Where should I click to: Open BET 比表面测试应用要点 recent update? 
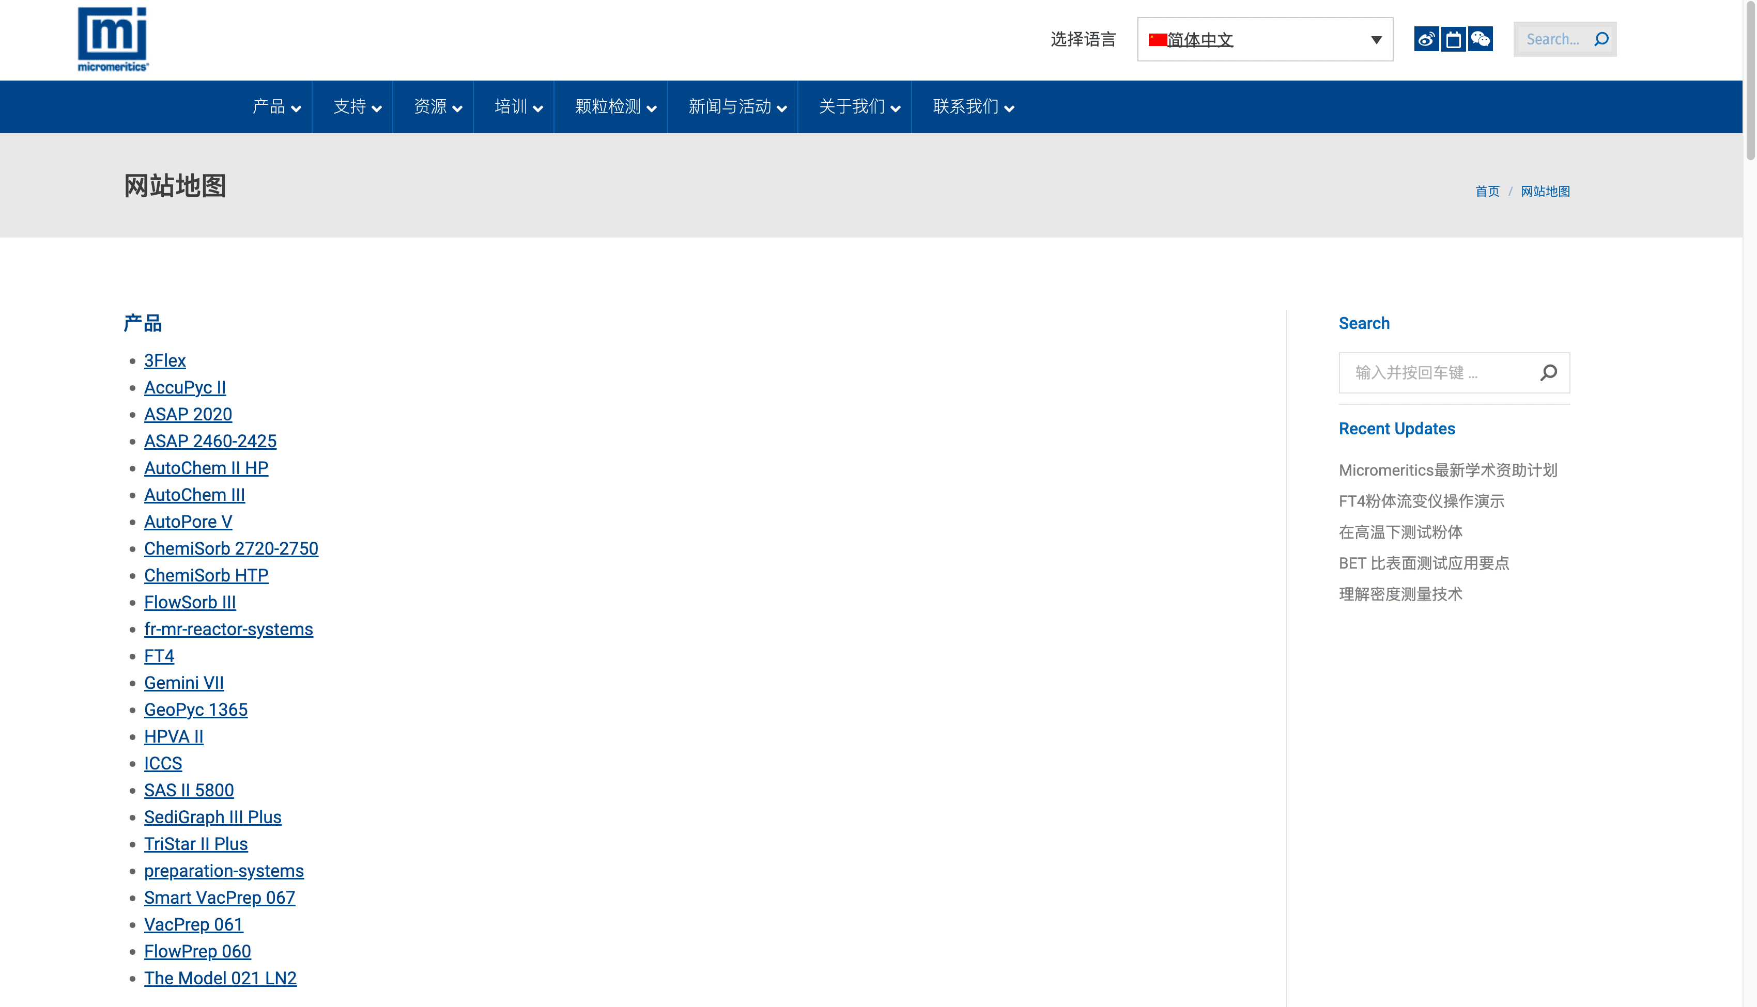point(1424,564)
